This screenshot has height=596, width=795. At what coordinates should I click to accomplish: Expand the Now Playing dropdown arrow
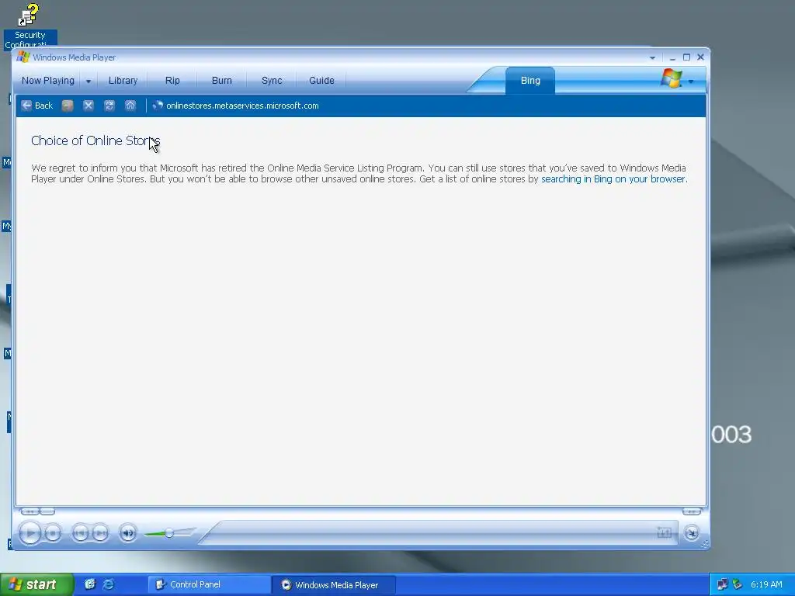click(x=89, y=81)
